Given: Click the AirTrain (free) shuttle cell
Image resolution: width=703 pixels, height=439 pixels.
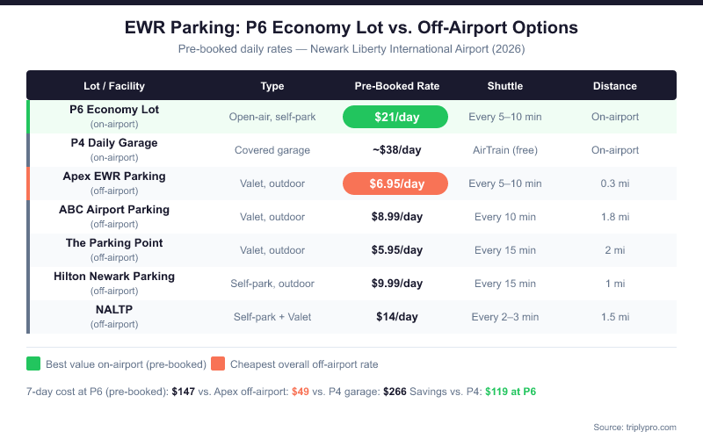Looking at the screenshot, I should tap(505, 150).
